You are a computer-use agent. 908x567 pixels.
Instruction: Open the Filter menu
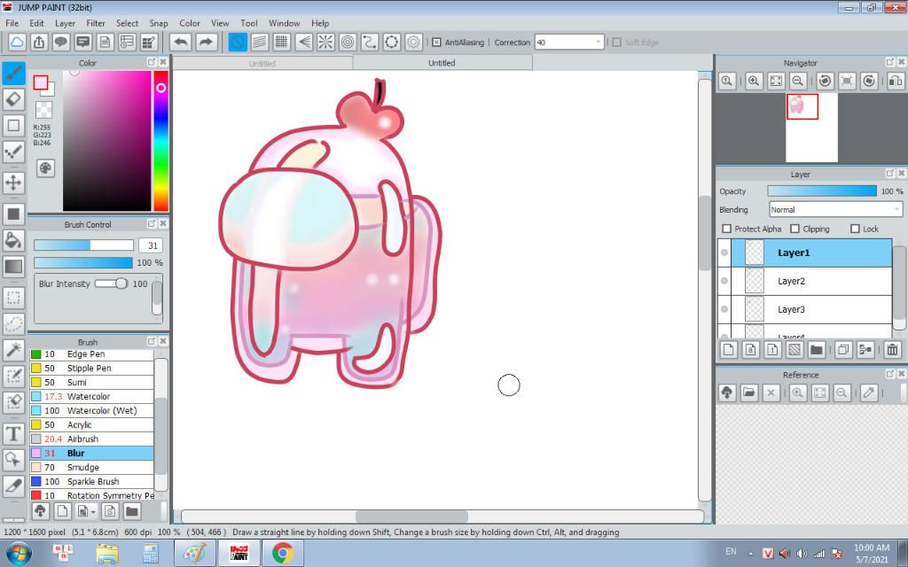point(96,23)
